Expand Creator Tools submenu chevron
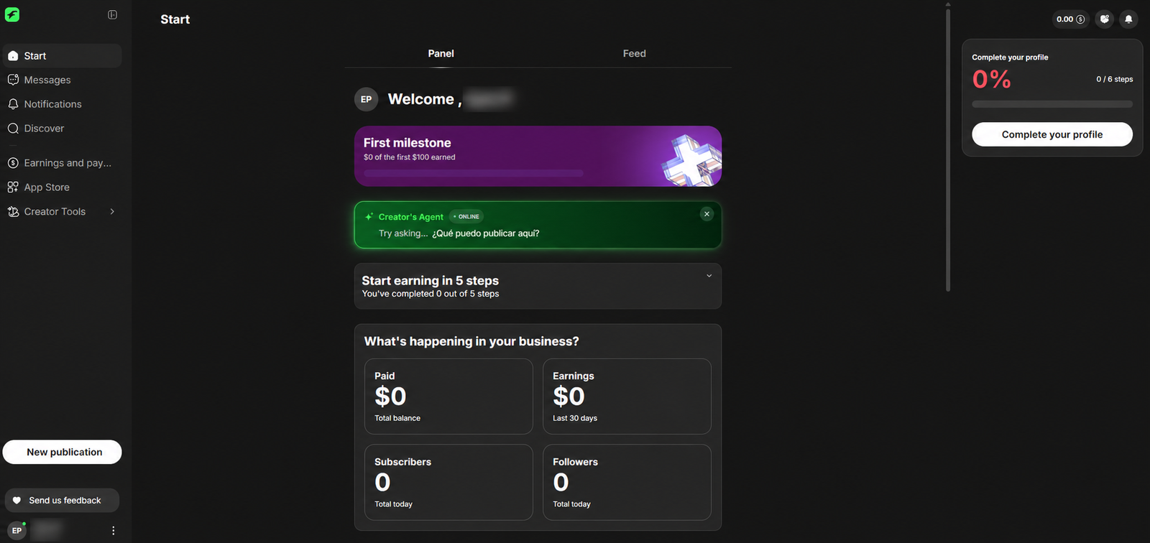The image size is (1150, 543). (x=112, y=212)
